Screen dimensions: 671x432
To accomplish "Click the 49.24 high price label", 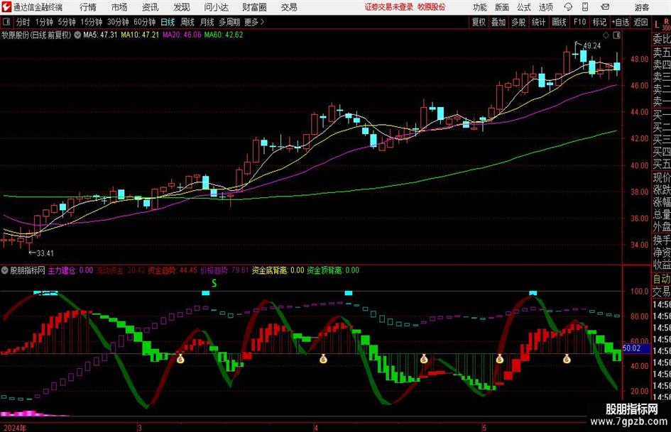I will (592, 46).
